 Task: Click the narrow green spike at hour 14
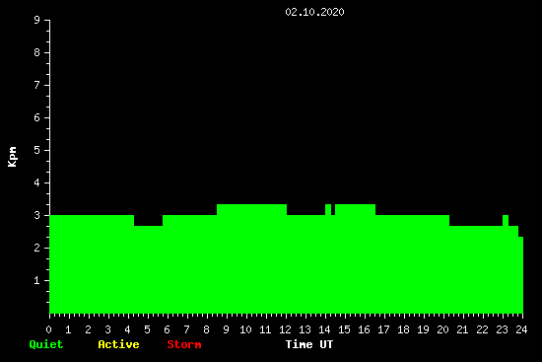click(x=328, y=209)
